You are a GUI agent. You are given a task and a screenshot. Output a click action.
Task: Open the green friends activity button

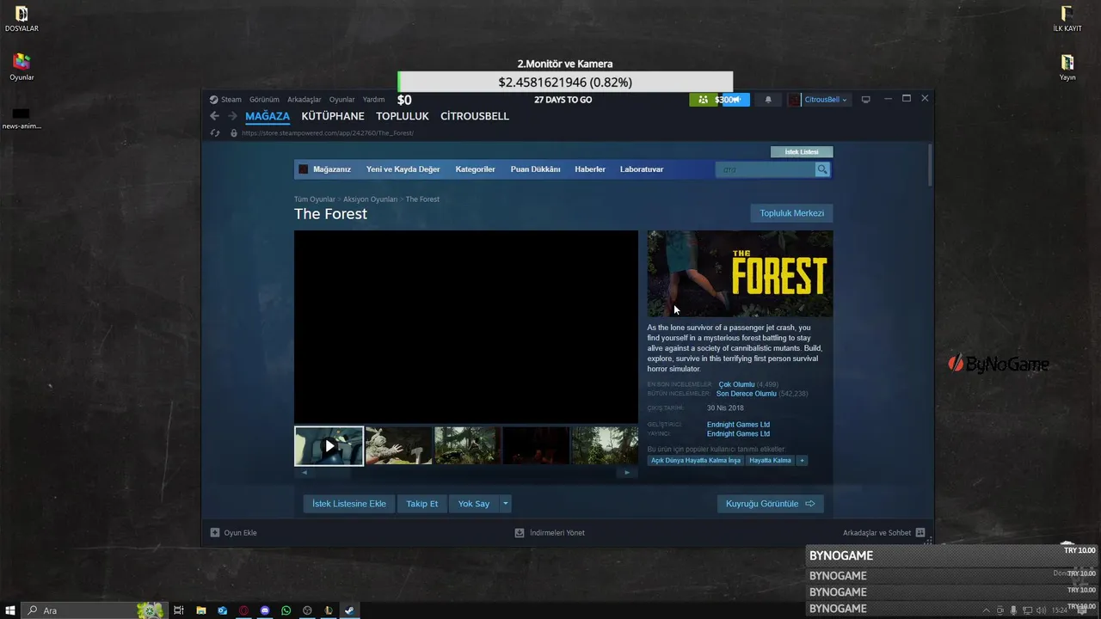click(x=704, y=100)
